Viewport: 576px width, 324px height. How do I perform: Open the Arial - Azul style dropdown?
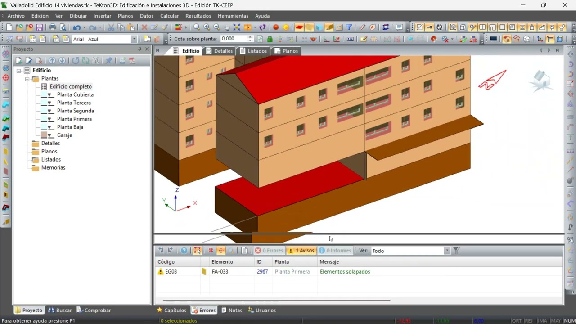[134, 39]
